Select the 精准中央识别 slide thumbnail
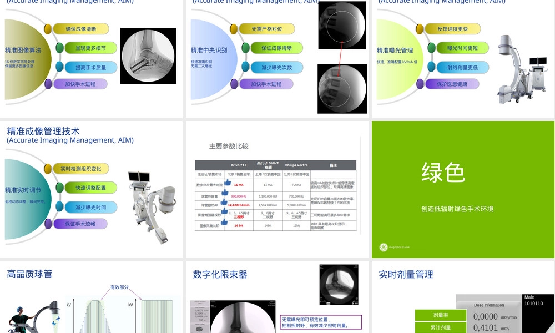The image size is (555, 333). click(x=277, y=58)
